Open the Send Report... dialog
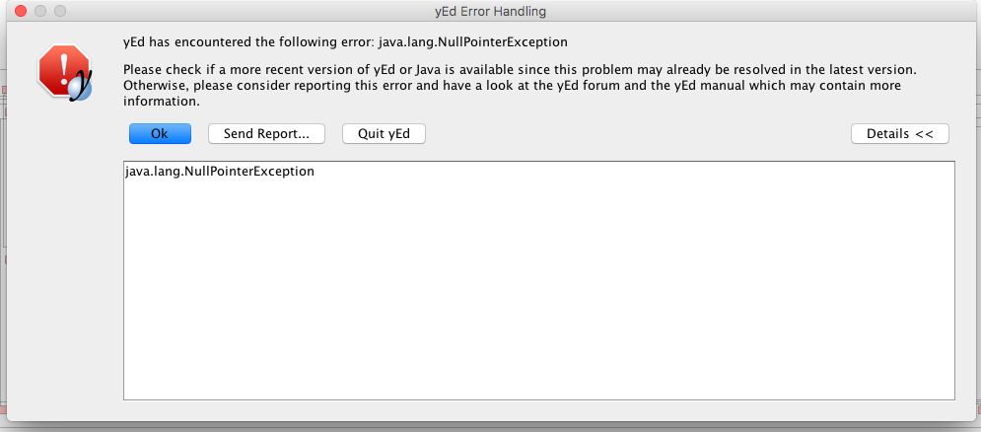981x432 pixels. [266, 134]
